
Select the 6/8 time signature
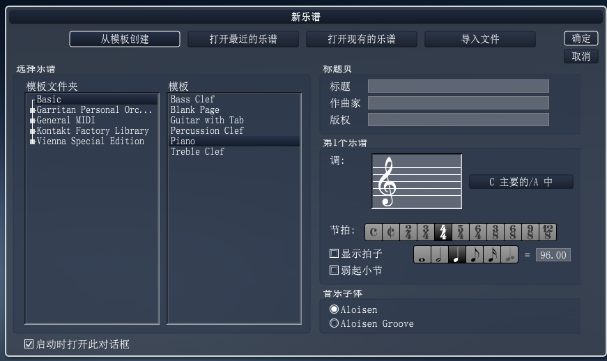point(514,232)
